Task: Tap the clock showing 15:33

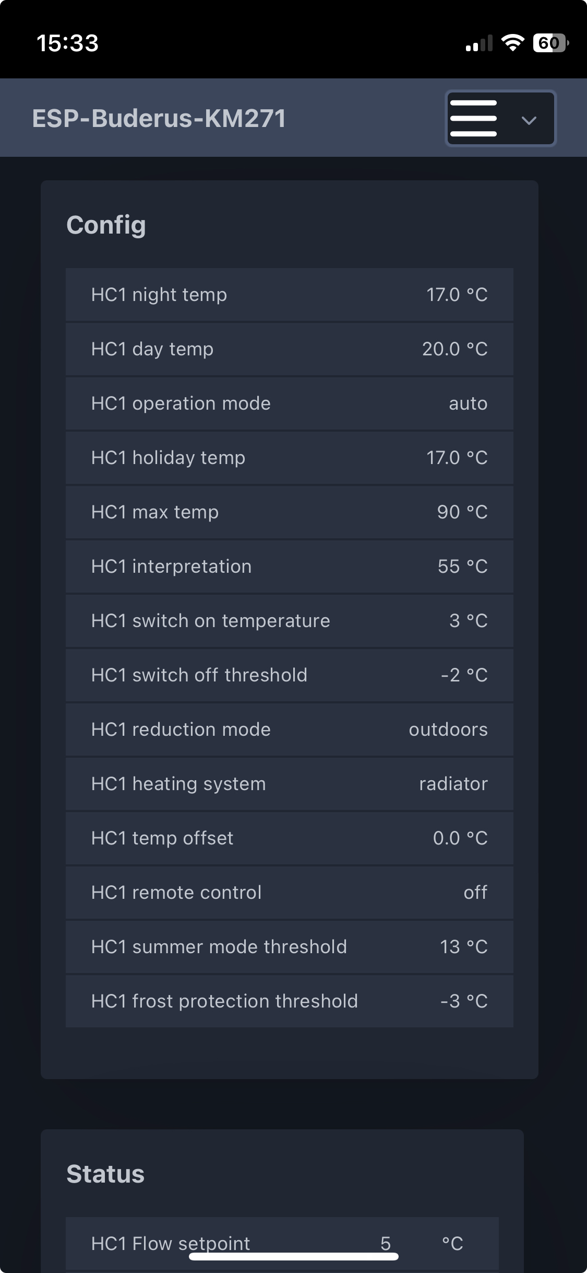Action: click(x=67, y=43)
